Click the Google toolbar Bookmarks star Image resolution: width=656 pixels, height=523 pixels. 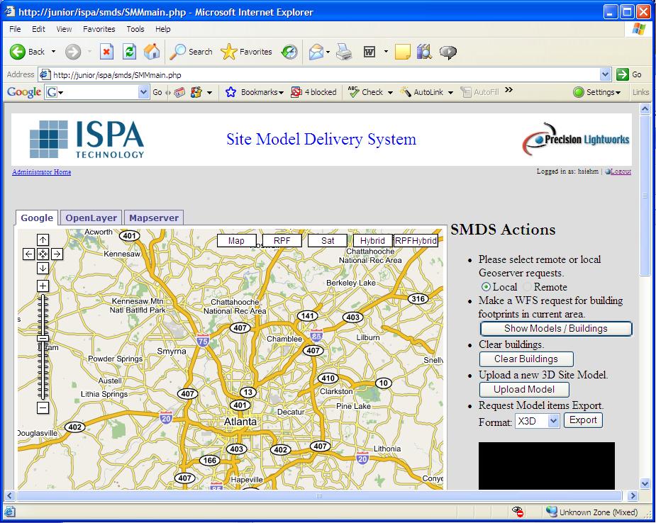click(x=230, y=92)
